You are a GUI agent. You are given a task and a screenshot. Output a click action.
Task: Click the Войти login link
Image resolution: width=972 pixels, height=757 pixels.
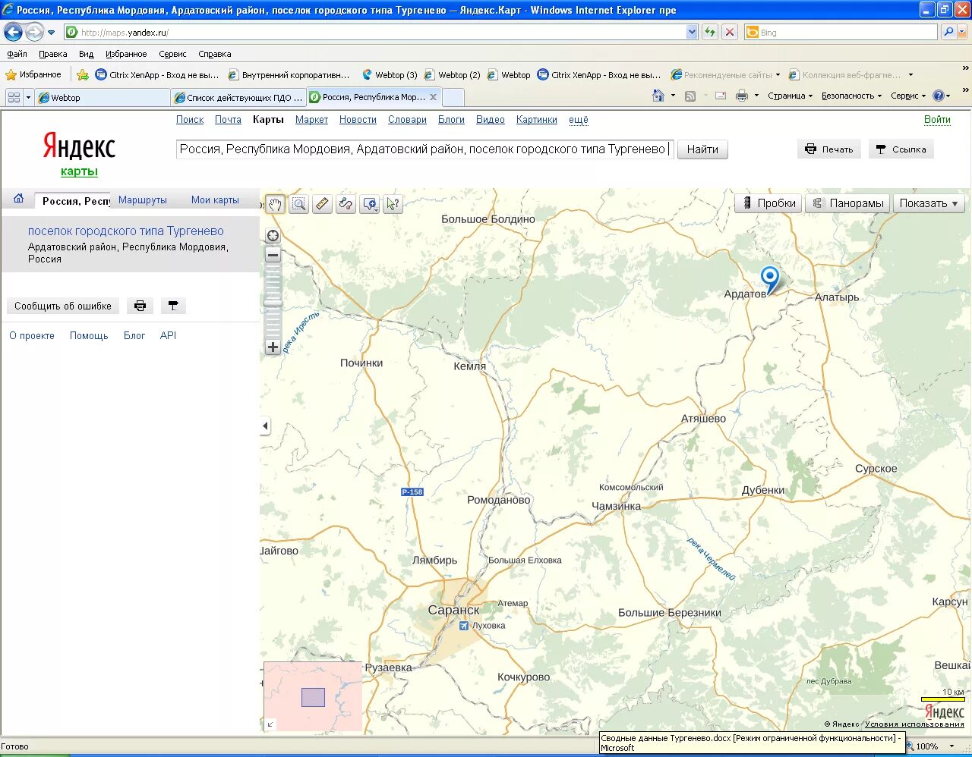[937, 120]
